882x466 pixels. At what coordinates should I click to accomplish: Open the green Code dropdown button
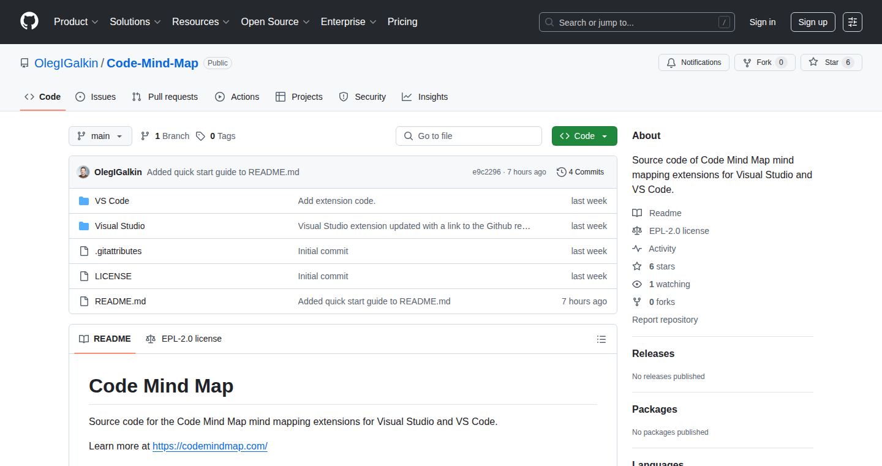[584, 136]
